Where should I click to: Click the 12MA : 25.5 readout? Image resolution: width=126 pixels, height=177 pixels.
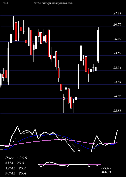[16, 168]
